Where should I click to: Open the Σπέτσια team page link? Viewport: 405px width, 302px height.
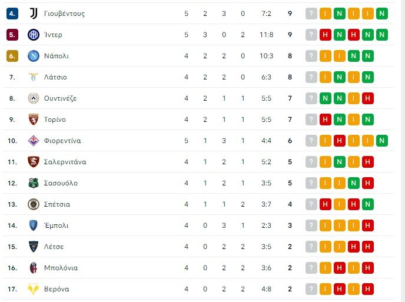(57, 204)
